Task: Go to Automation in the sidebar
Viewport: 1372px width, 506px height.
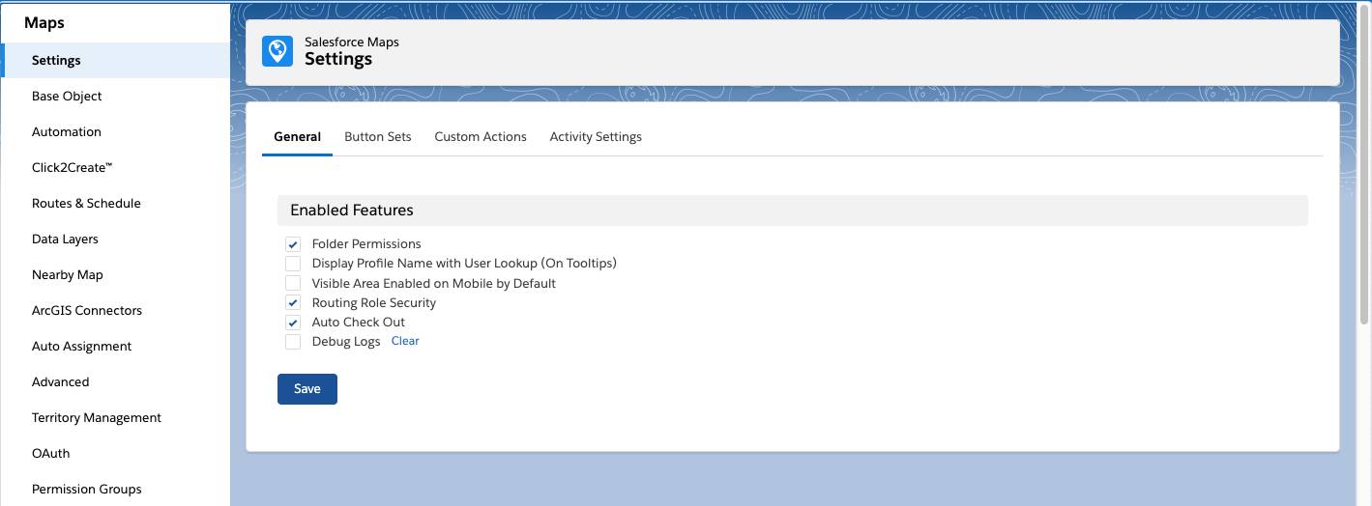Action: 115,131
